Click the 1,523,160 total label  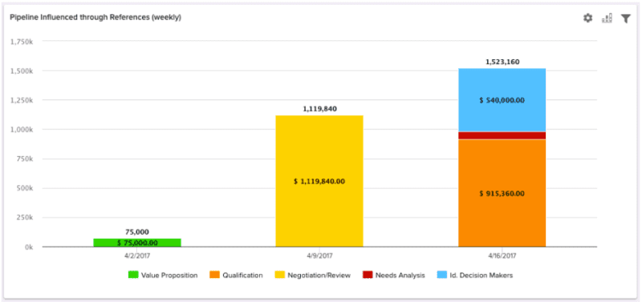point(502,62)
